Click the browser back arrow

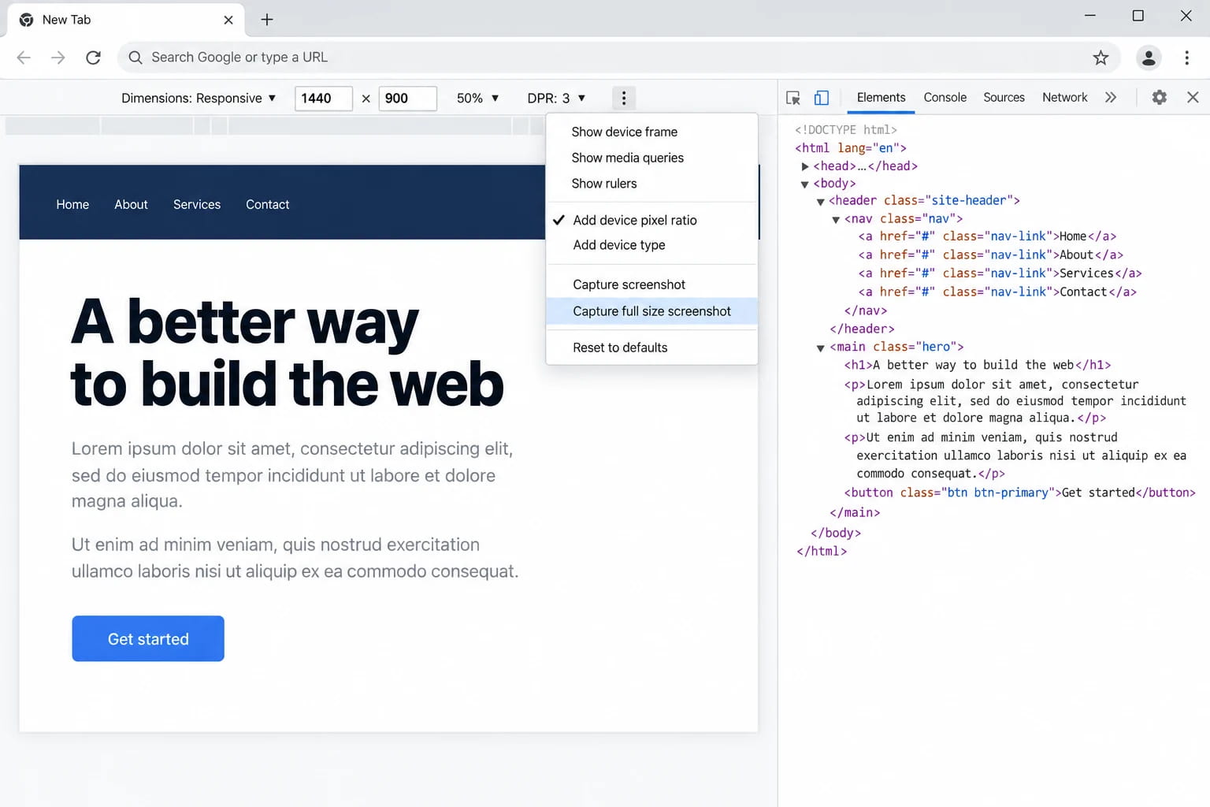24,58
